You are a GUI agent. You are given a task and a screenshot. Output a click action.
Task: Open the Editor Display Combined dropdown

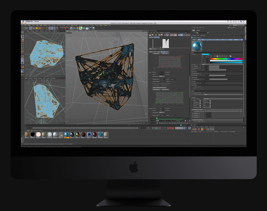(x=223, y=99)
